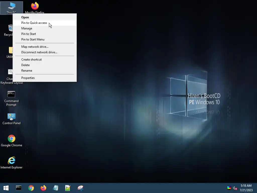This screenshot has width=257, height=193.
Task: Open Properties from the context menu
Action: pos(45,78)
